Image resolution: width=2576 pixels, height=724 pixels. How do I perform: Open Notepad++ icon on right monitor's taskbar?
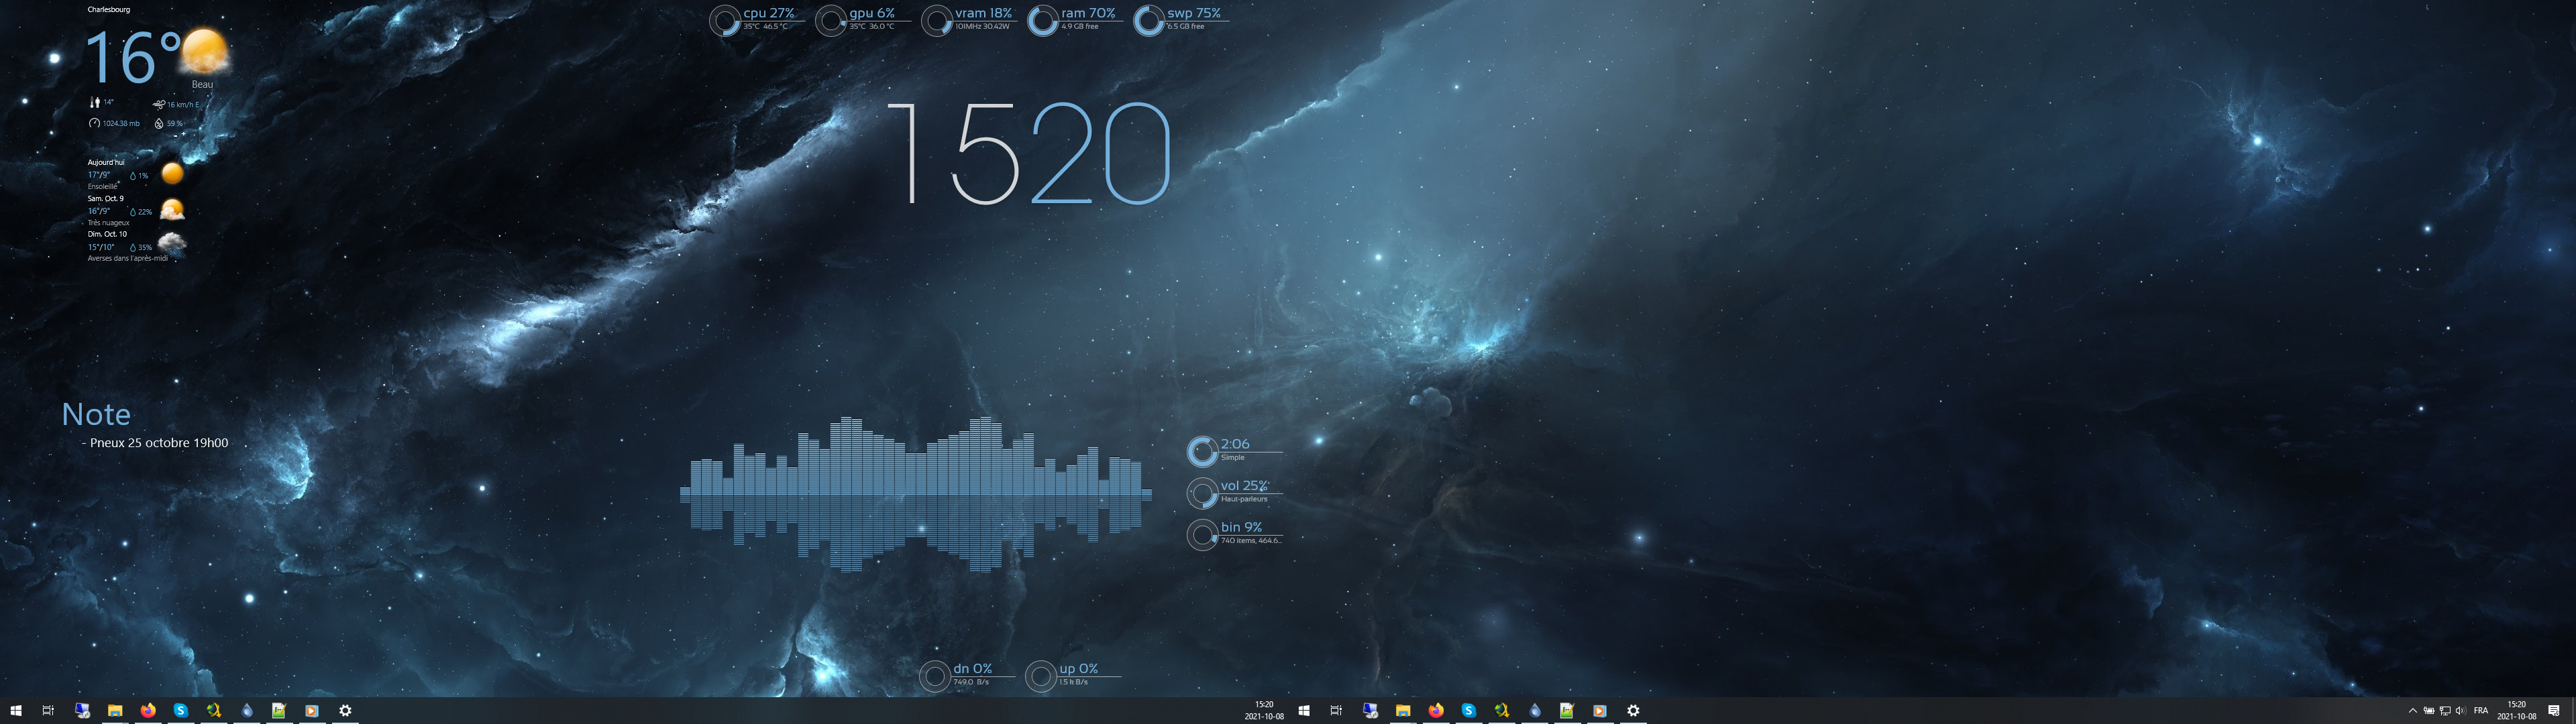[1567, 710]
